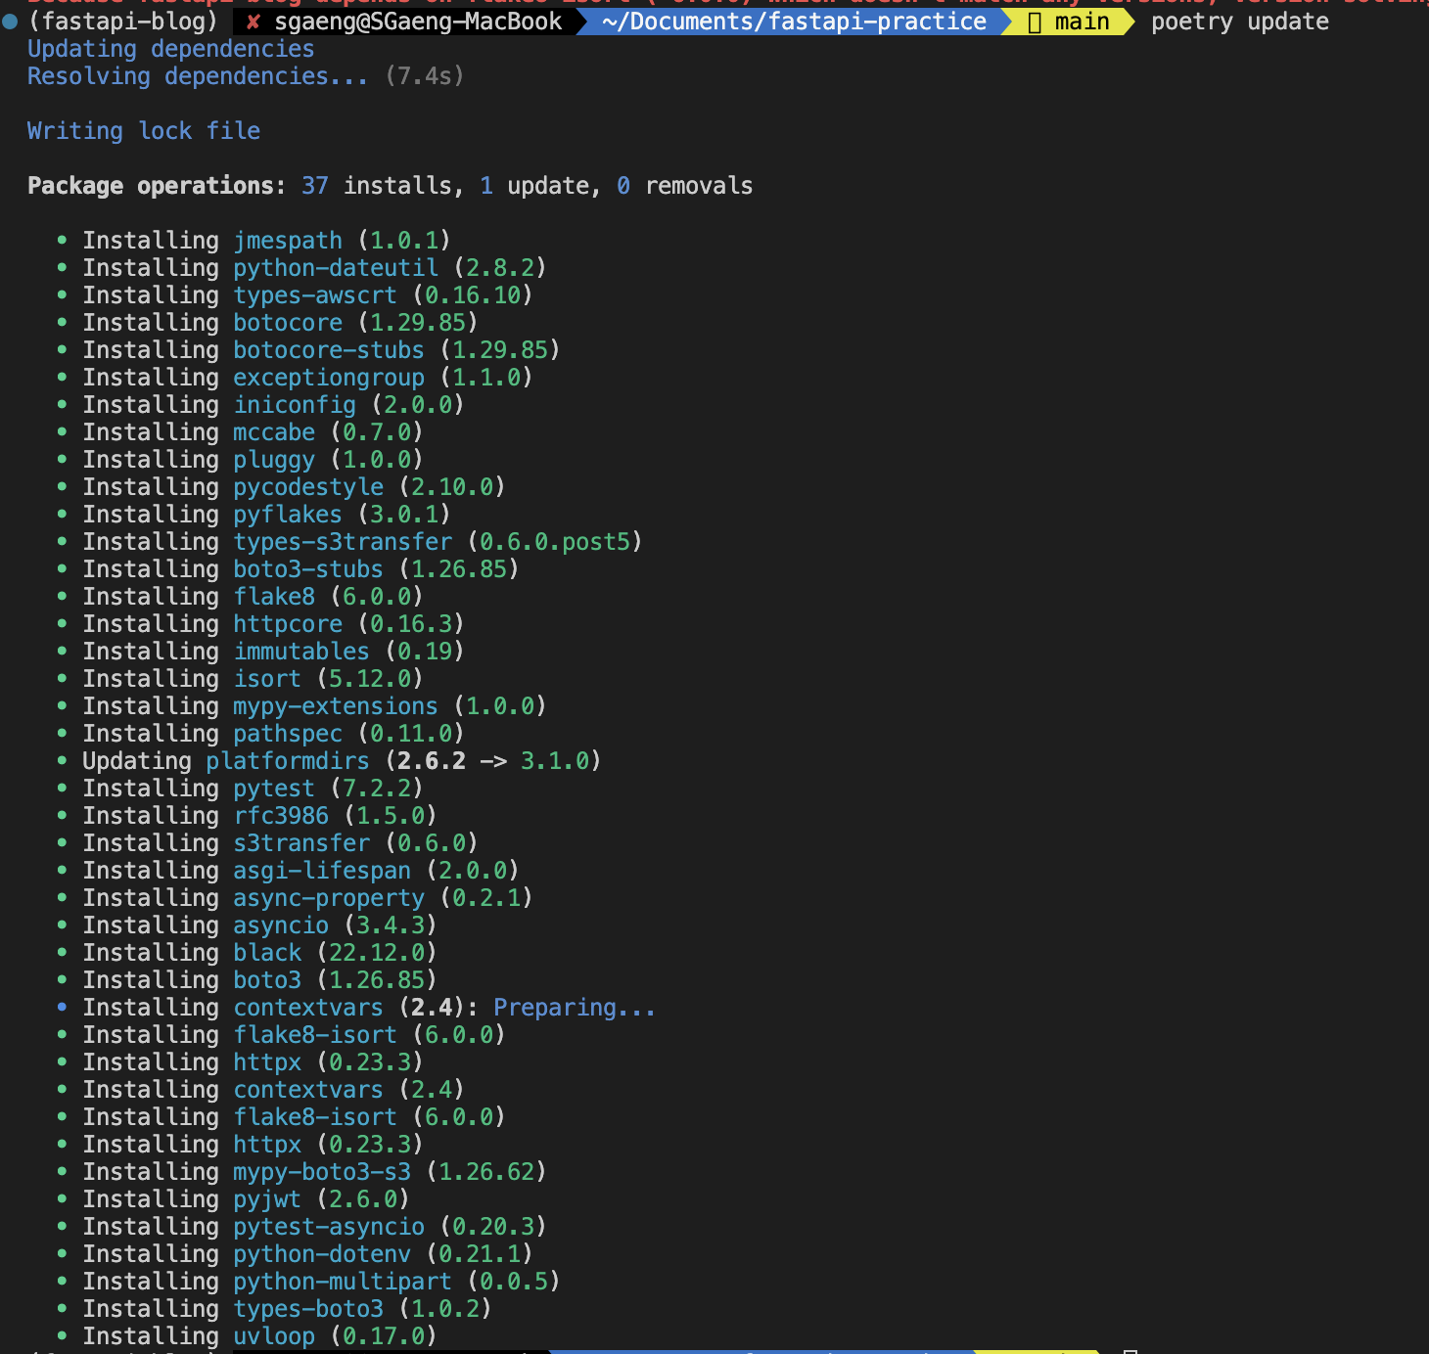
Task: Click the (fastapi-blog) virtualenv label
Action: click(123, 22)
